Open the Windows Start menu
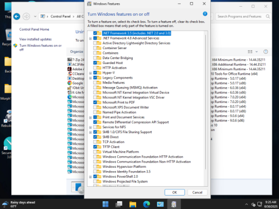Screen dimensions: 279x209 tap(105, 205)
